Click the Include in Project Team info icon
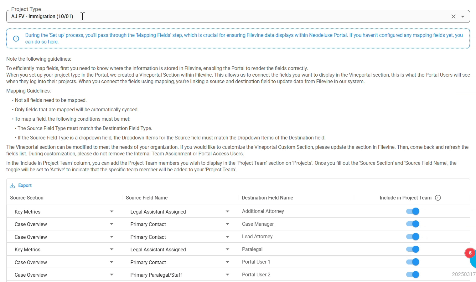 coord(438,198)
